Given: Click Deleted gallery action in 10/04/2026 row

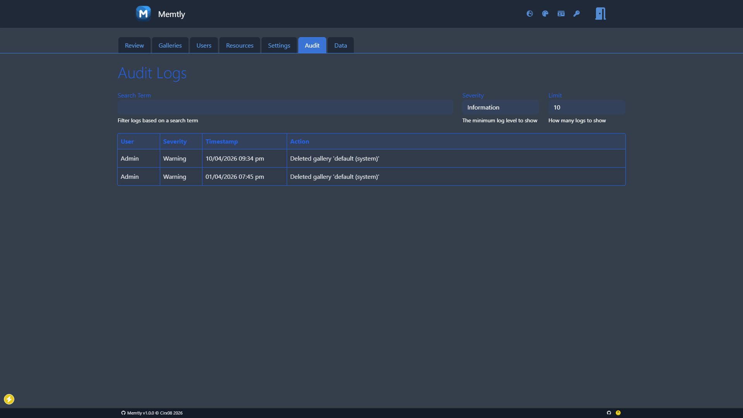Looking at the screenshot, I should (335, 158).
